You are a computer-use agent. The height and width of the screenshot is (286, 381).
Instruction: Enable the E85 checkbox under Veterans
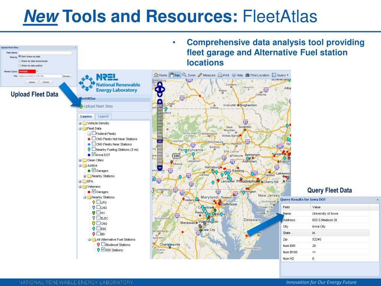(x=98, y=228)
